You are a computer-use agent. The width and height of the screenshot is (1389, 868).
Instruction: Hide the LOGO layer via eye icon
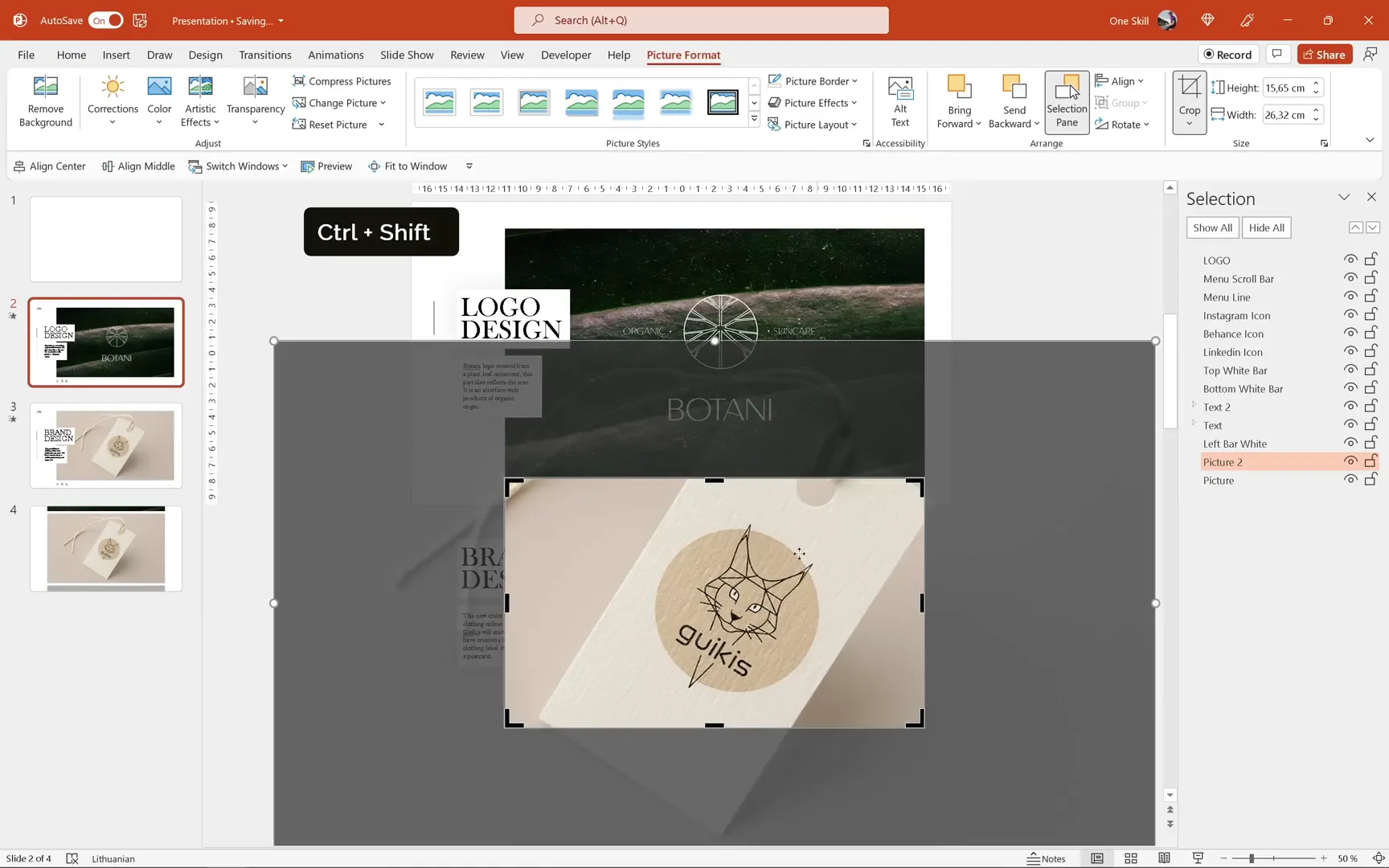[1350, 260]
